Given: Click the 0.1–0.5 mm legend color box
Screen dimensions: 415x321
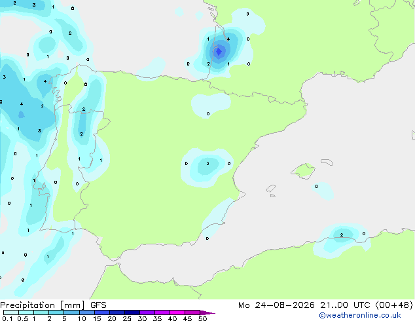Looking at the screenshot, I should [11, 312].
